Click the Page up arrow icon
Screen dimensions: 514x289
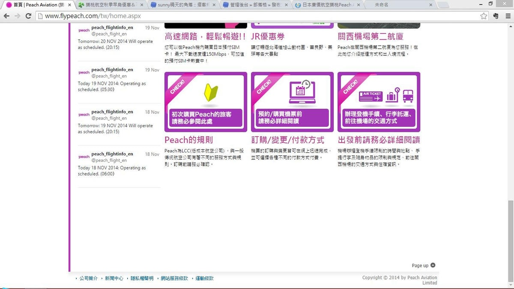(433, 265)
